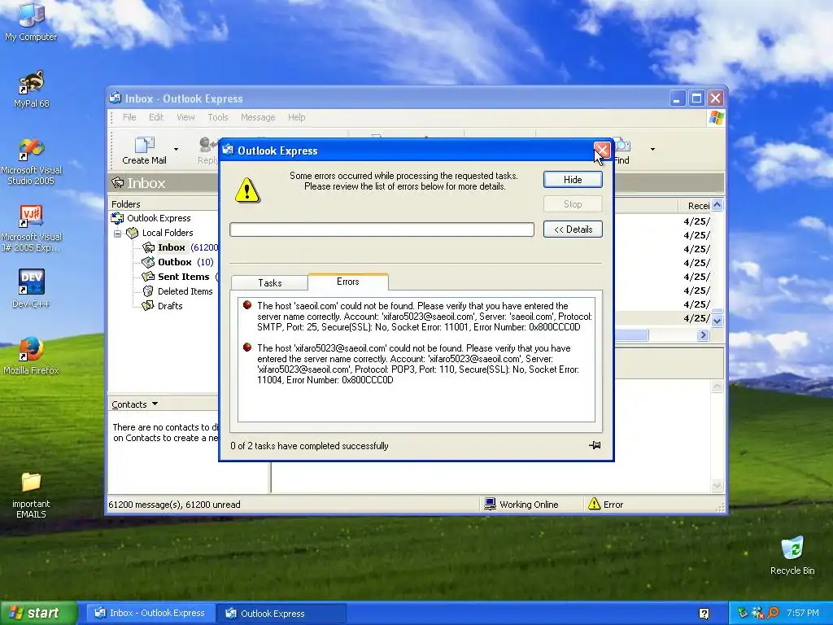833x625 pixels.
Task: Switch to the Tasks tab
Action: pyautogui.click(x=270, y=282)
